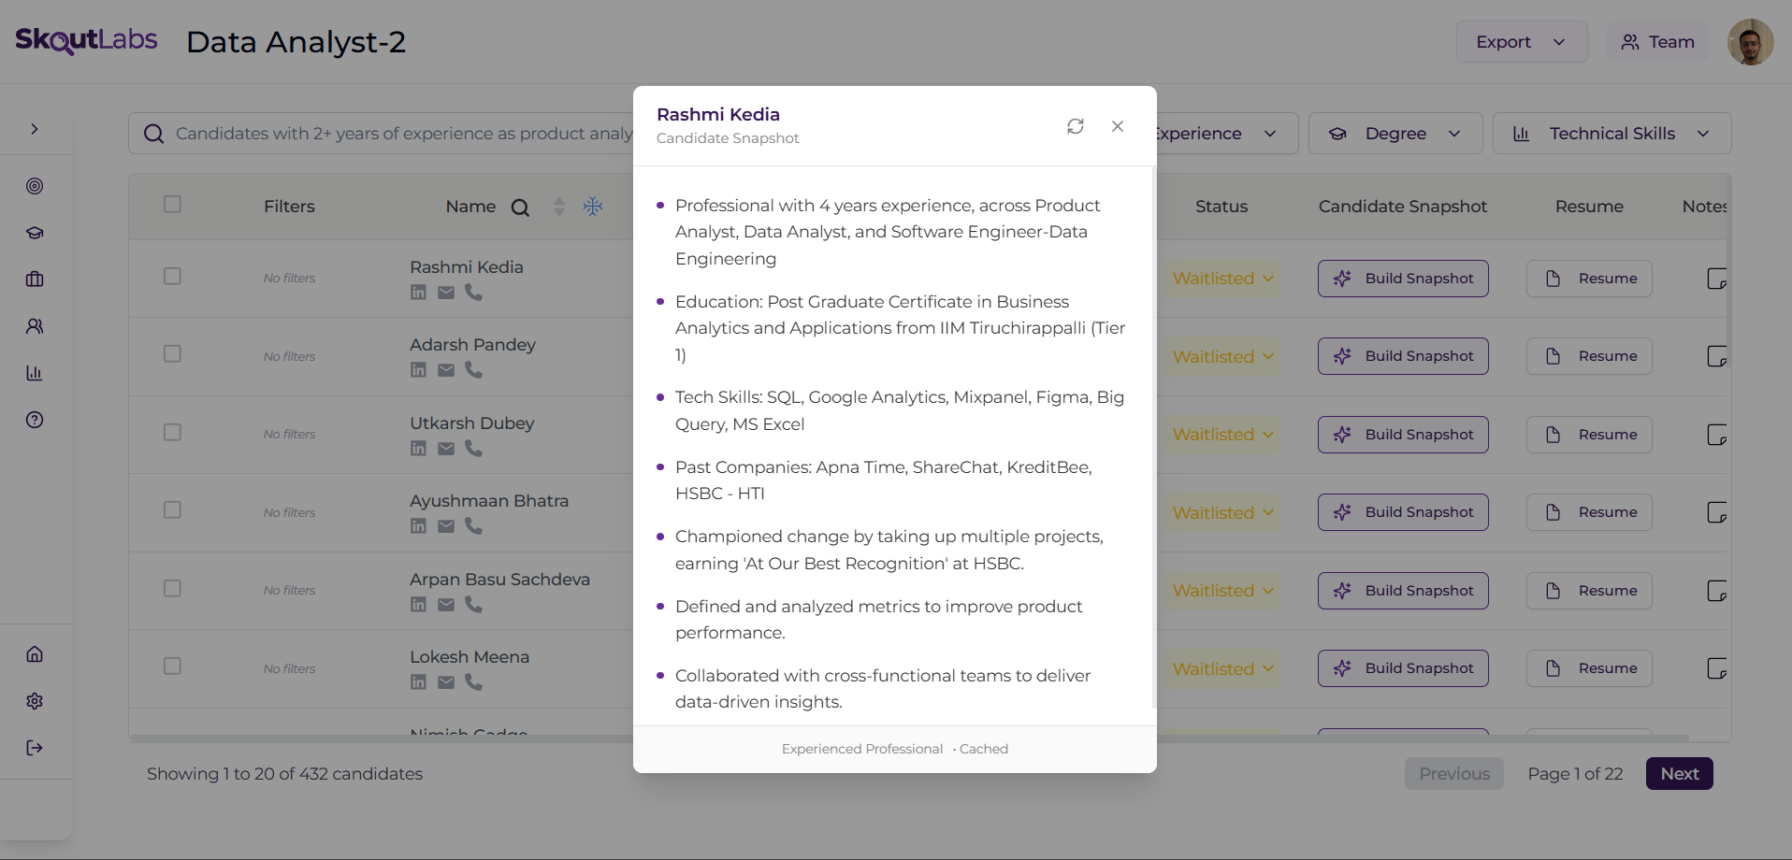
Task: Click the logout icon in the sidebar
Action: (x=35, y=748)
